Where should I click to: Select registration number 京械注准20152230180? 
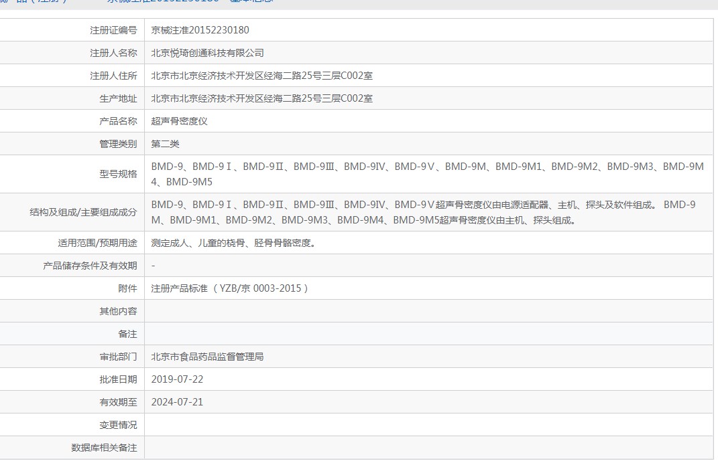pos(200,30)
